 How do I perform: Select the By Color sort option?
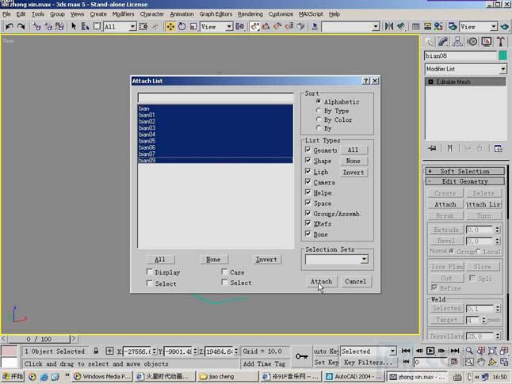[x=319, y=120]
